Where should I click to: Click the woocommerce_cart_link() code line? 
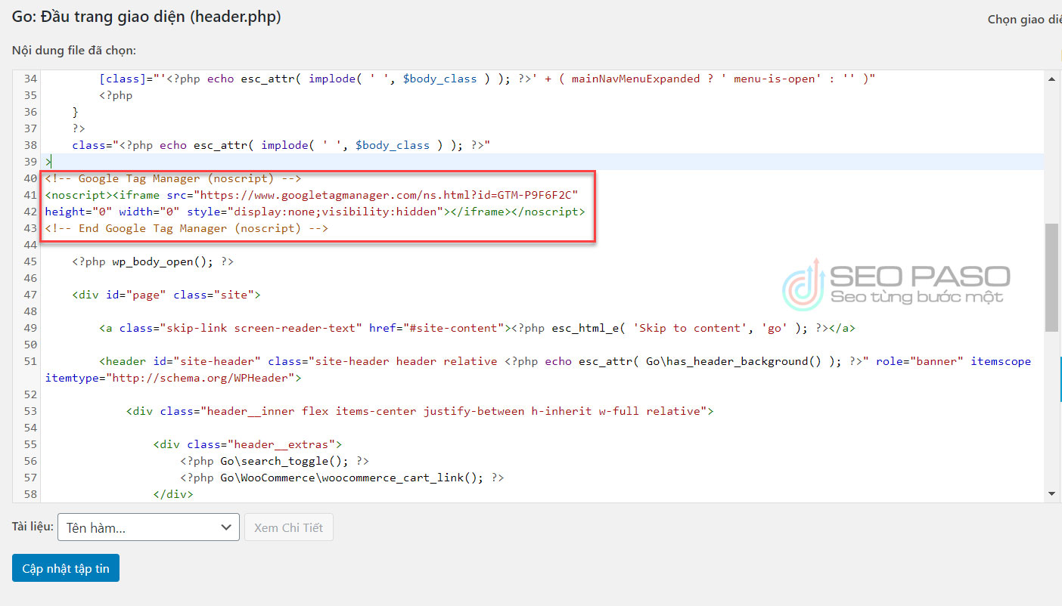coord(342,478)
